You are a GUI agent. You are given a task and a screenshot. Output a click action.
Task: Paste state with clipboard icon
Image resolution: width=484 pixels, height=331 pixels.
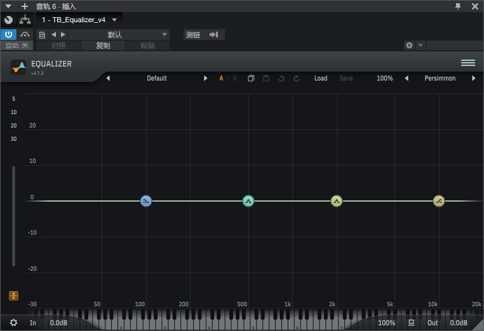coord(266,78)
